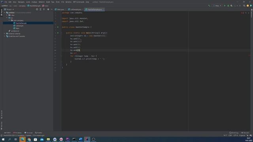
Task: Open the Profiler tool window
Action: [x=39, y=133]
